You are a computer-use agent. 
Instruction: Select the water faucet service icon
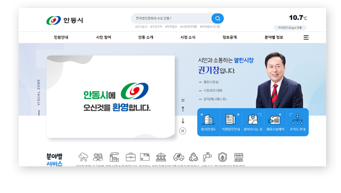(x=207, y=157)
